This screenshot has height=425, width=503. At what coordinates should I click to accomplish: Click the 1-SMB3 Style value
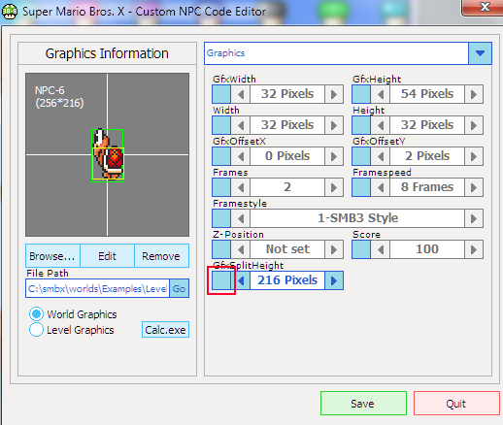pos(357,218)
